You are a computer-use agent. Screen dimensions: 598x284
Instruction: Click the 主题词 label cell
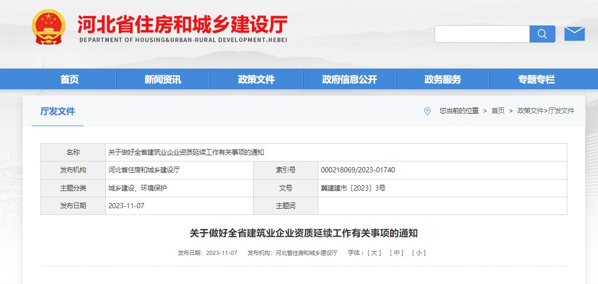286,206
